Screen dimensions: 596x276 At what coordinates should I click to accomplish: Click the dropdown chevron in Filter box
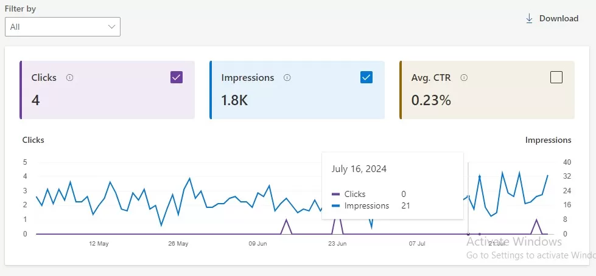111,27
